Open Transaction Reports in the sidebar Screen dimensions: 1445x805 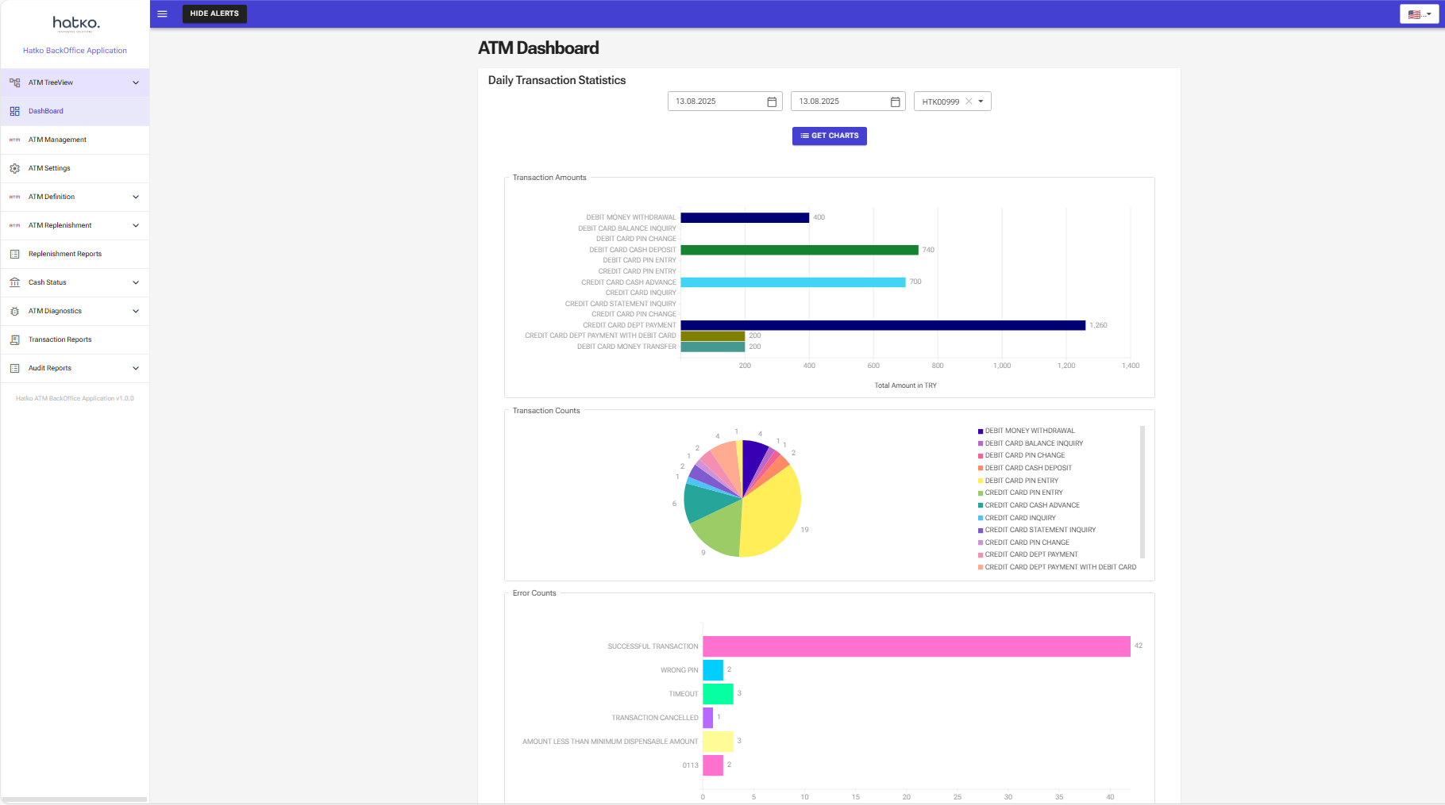[60, 339]
